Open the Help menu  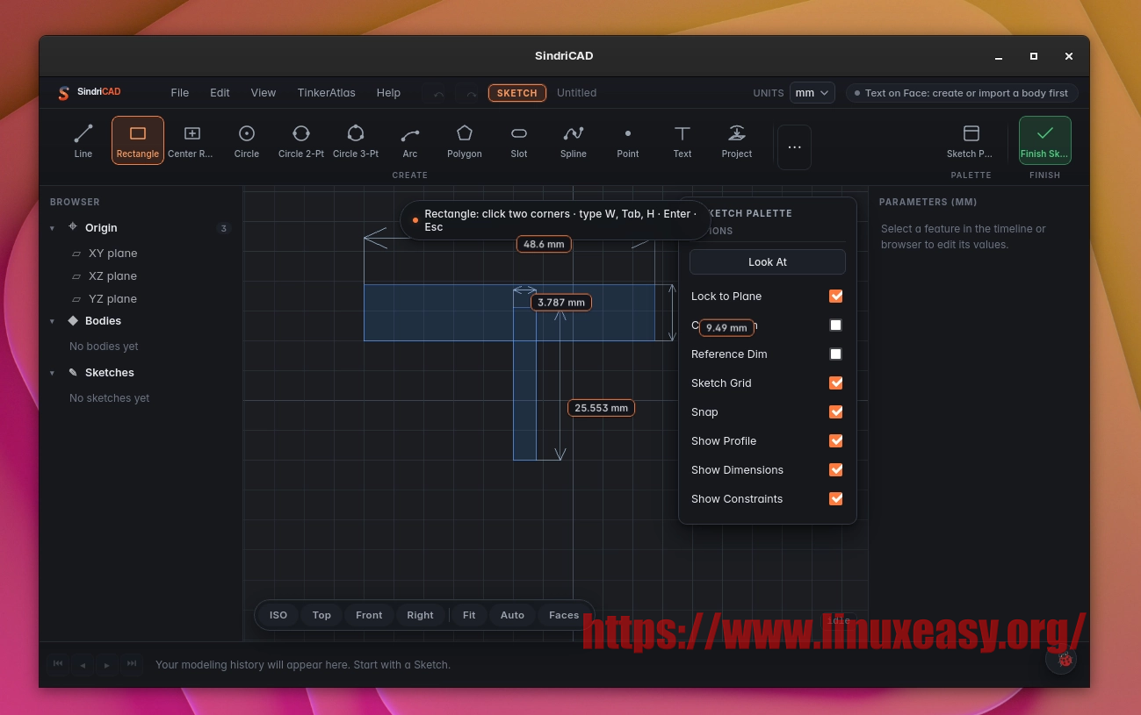[388, 93]
